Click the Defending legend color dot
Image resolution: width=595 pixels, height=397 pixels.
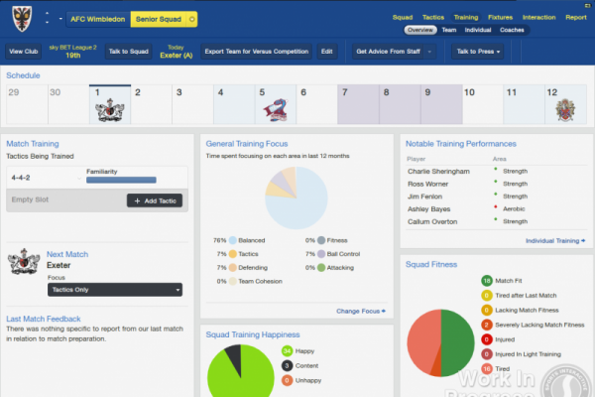tap(233, 268)
